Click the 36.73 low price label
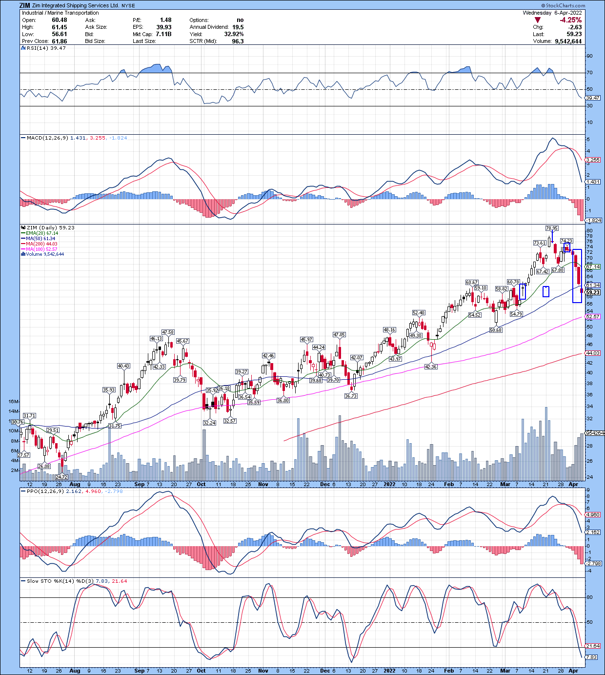The width and height of the screenshot is (605, 675). (351, 396)
